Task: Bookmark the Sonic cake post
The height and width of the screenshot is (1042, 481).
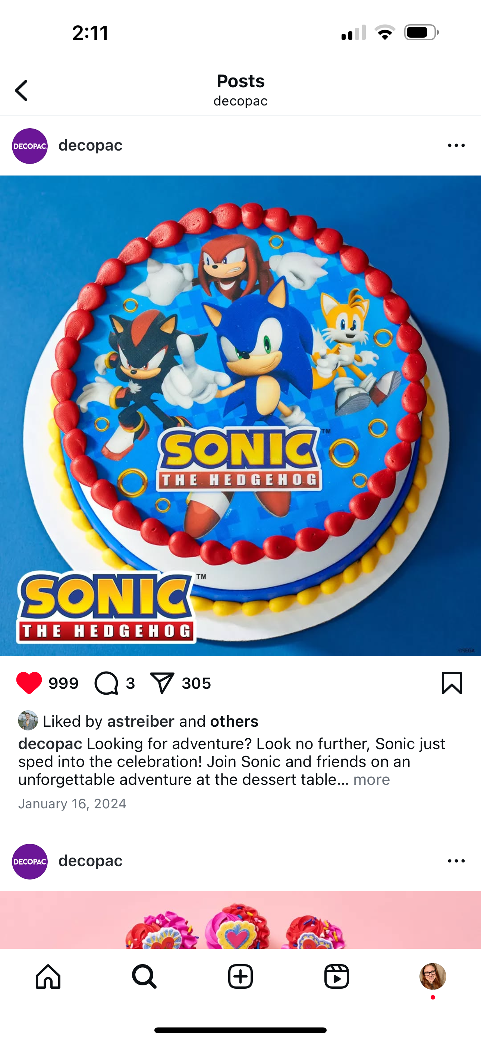Action: click(x=452, y=683)
